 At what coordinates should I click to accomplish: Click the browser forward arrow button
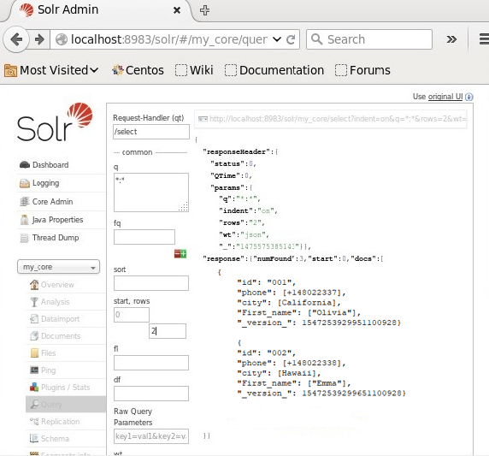coord(39,39)
